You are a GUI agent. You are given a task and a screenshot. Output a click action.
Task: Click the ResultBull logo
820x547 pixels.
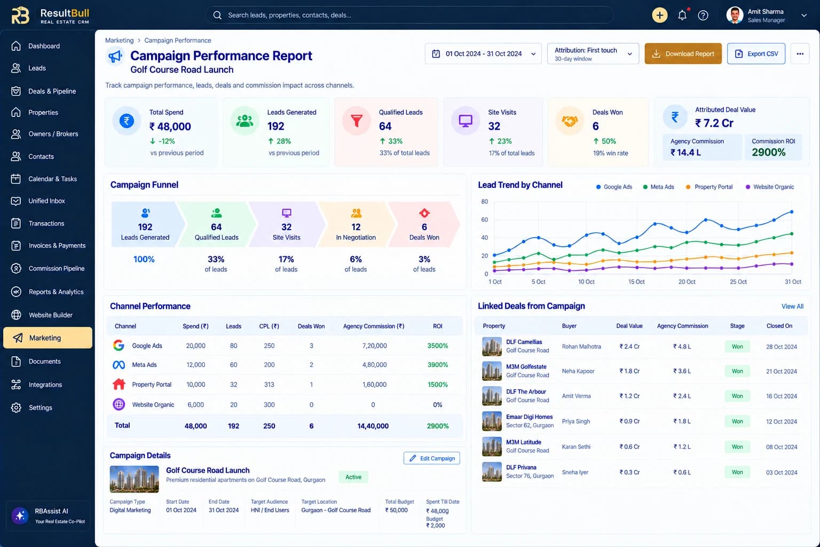pos(50,15)
